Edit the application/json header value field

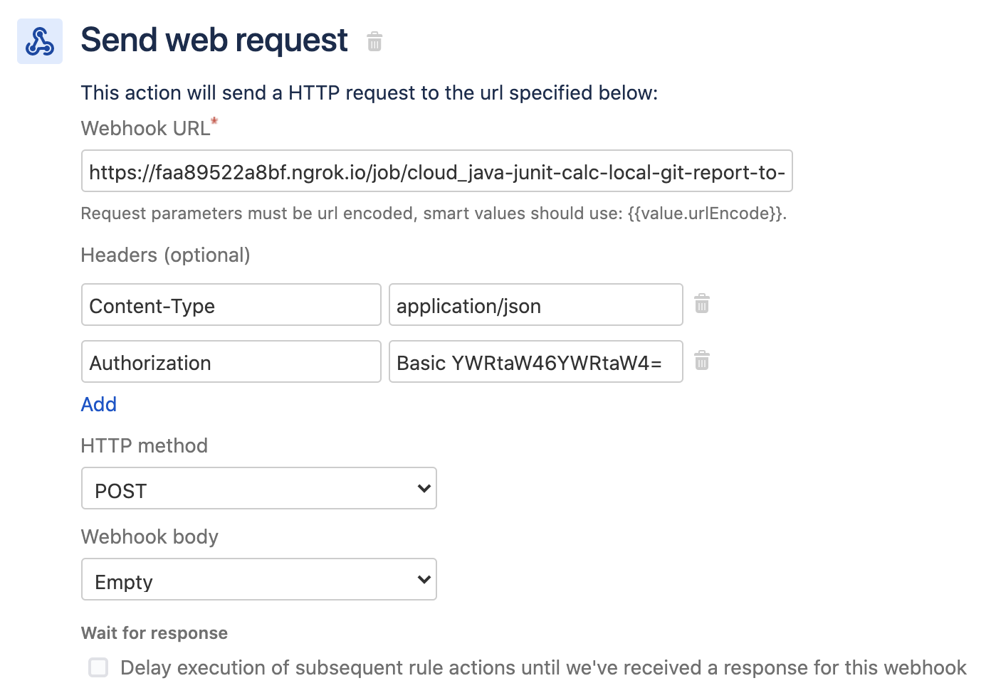[x=536, y=305]
